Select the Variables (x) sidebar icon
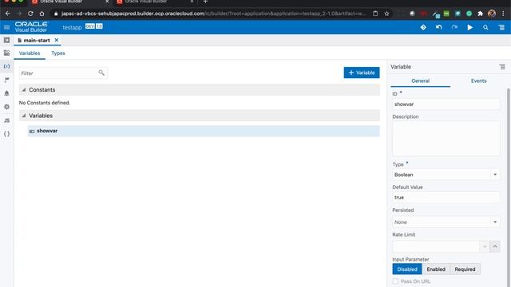This screenshot has height=287, width=511. pos(6,66)
